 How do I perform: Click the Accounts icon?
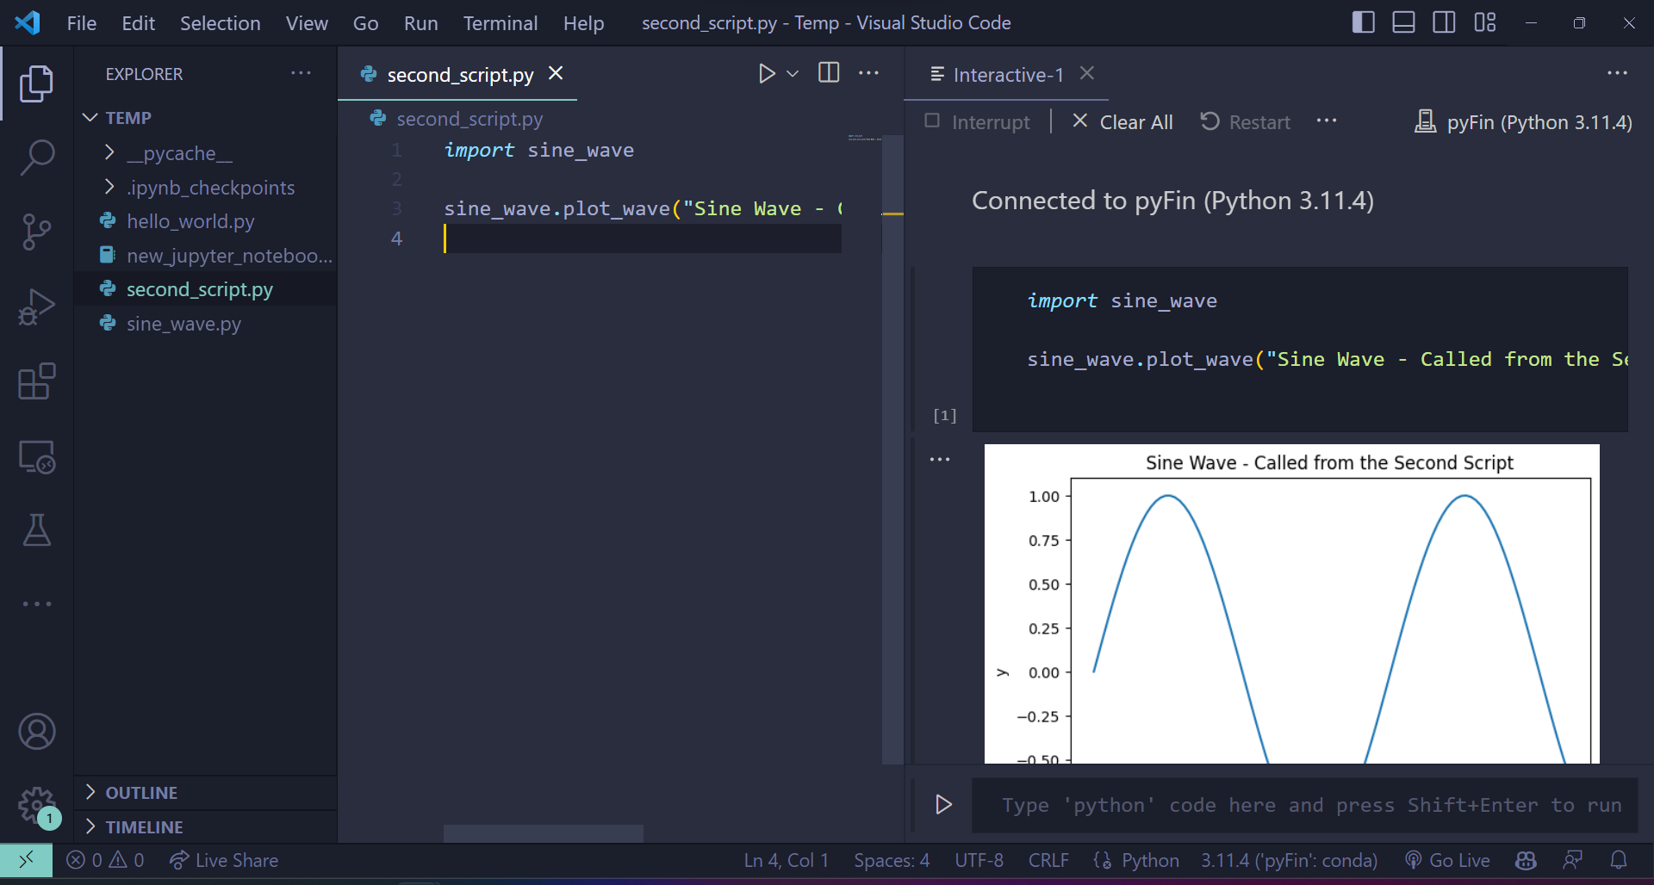[36, 732]
